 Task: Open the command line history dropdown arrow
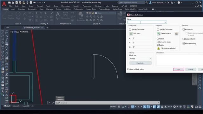159,103
